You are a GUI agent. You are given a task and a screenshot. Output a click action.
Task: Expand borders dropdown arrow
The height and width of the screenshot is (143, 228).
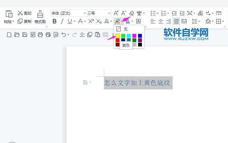click(x=223, y=21)
